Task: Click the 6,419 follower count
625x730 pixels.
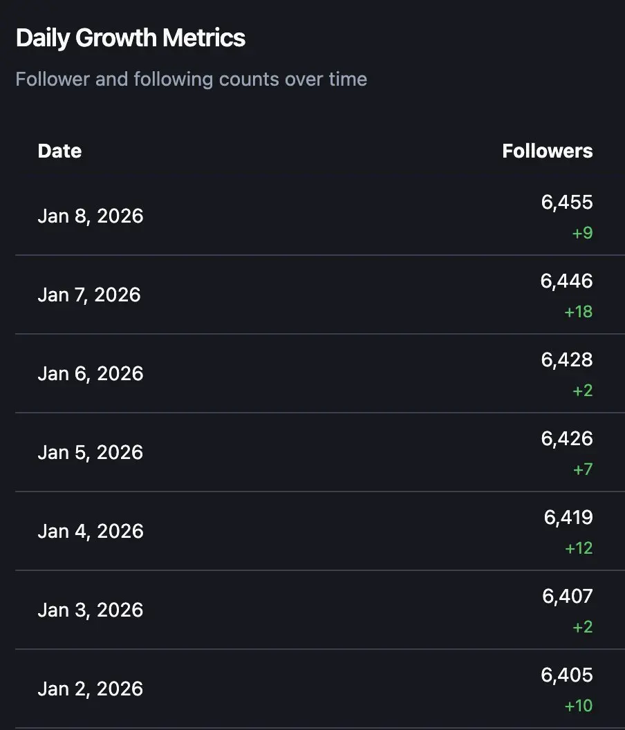Action: 568,517
